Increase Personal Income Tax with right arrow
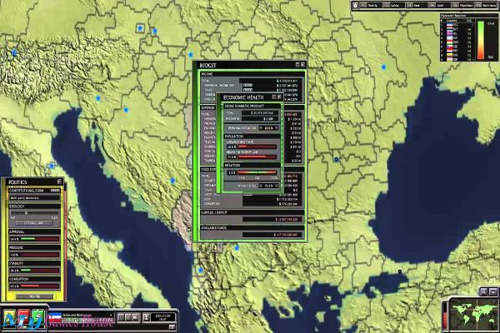The width and height of the screenshot is (500, 333). tap(276, 128)
